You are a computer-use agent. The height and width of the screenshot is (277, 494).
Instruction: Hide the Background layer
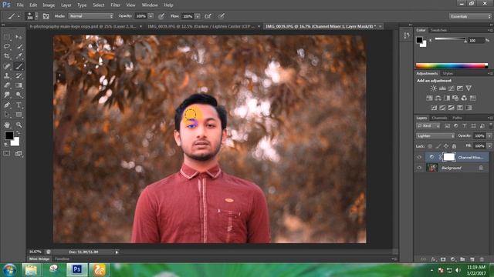pyautogui.click(x=419, y=168)
